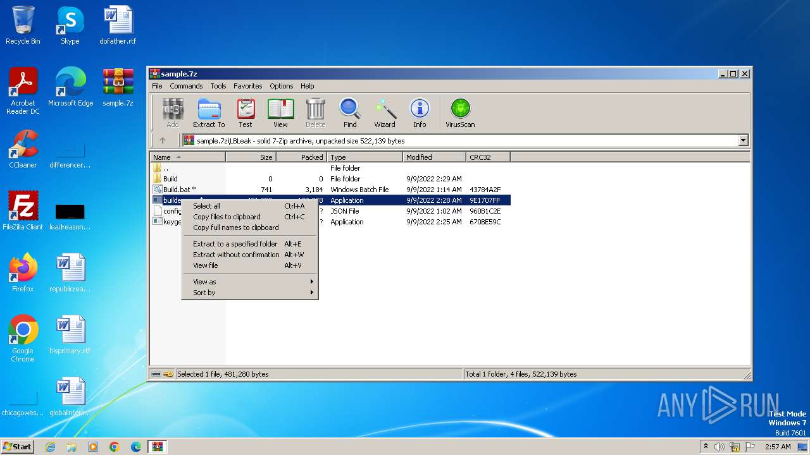Select the Build folder row
Image resolution: width=810 pixels, height=455 pixels.
pyautogui.click(x=330, y=179)
